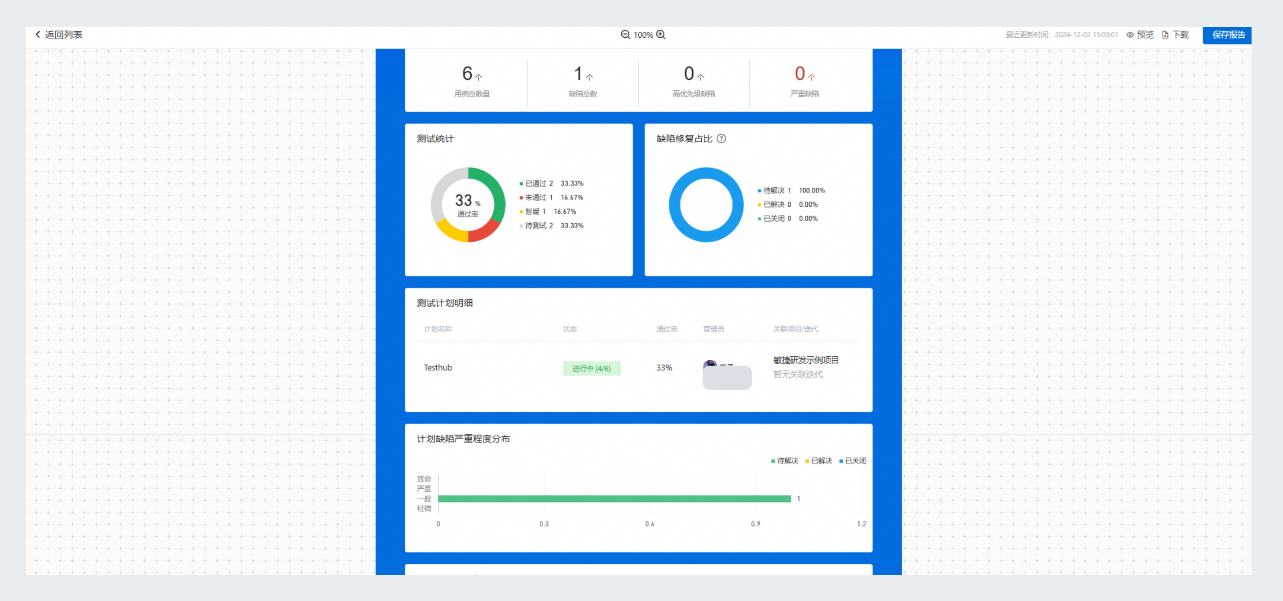Screen dimensions: 1283x601
Task: Click the 缺陷总数 count 1
Action: click(x=578, y=74)
